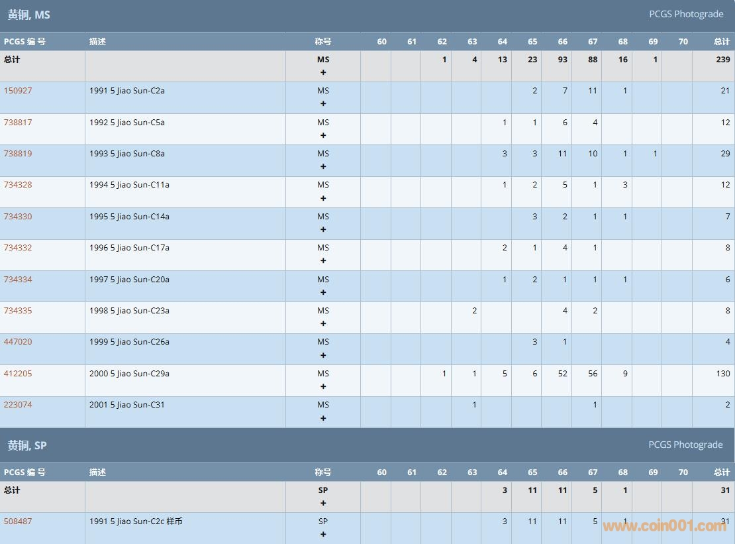Click total 21 for Sun-C2a row
Image resolution: width=735 pixels, height=544 pixels.
click(x=725, y=91)
